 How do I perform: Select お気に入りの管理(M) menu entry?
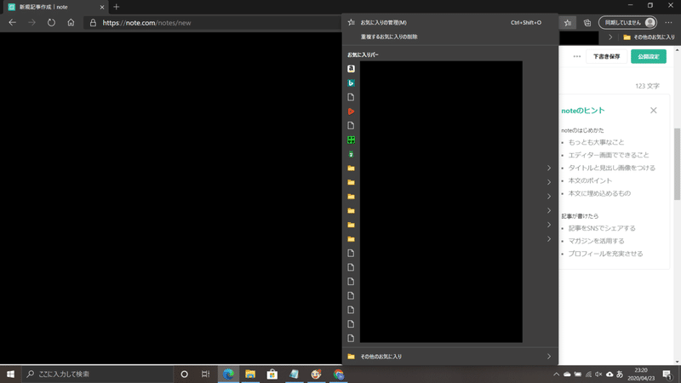450,23
